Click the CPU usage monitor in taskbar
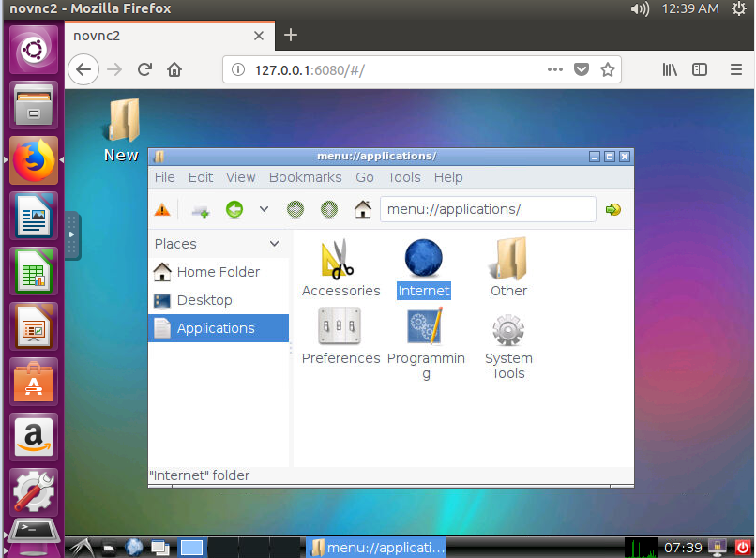Image resolution: width=756 pixels, height=558 pixels. pos(642,548)
